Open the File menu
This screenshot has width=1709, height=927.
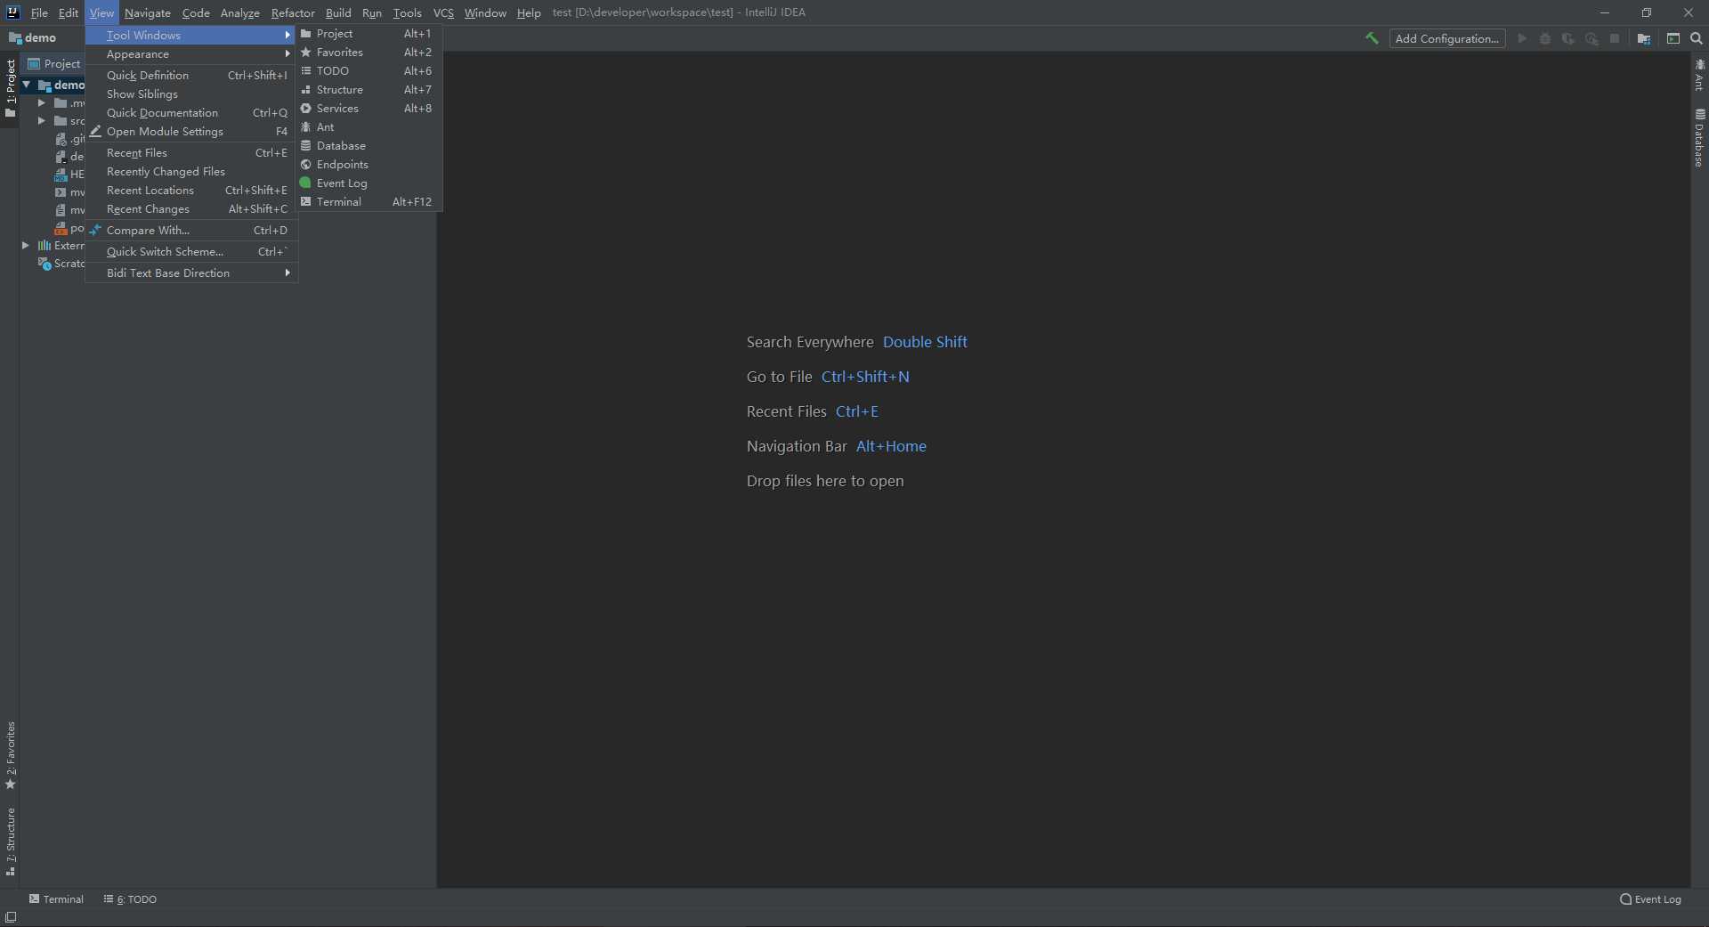point(39,12)
